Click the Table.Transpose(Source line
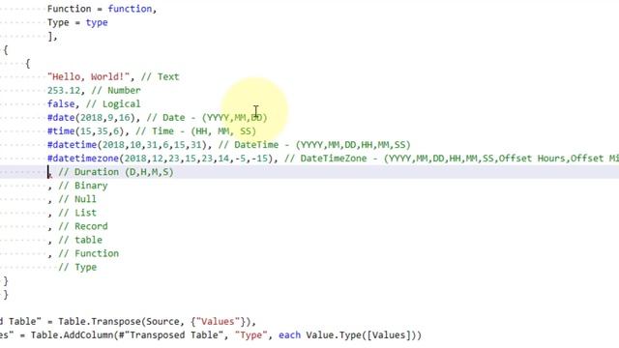Screen dimensions: 619x348 coord(128,322)
